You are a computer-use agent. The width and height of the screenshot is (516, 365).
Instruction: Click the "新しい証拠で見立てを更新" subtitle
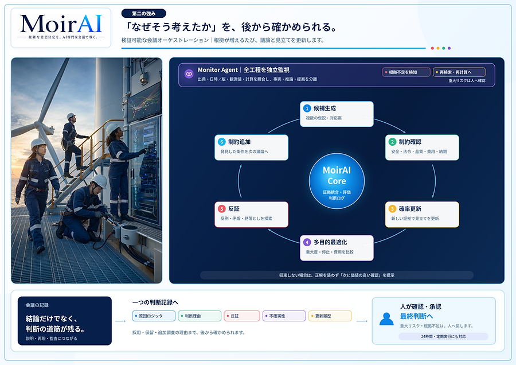tap(415, 219)
